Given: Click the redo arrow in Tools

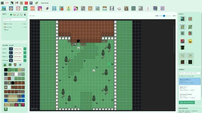Looking at the screenshot, I should [x=190, y=56].
